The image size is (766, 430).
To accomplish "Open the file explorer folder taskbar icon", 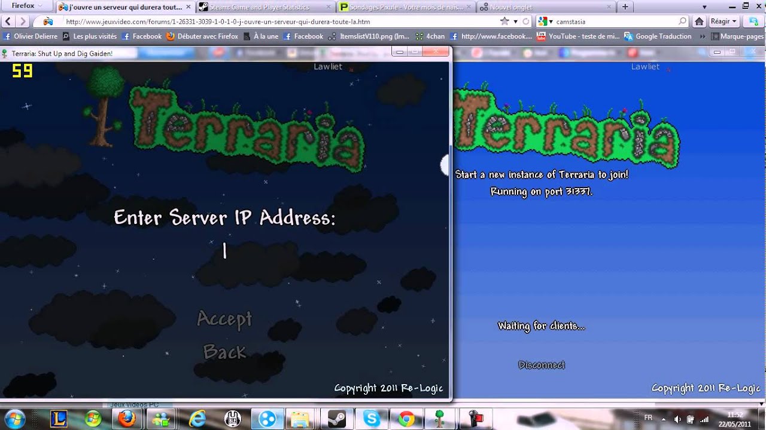I will tap(300, 419).
